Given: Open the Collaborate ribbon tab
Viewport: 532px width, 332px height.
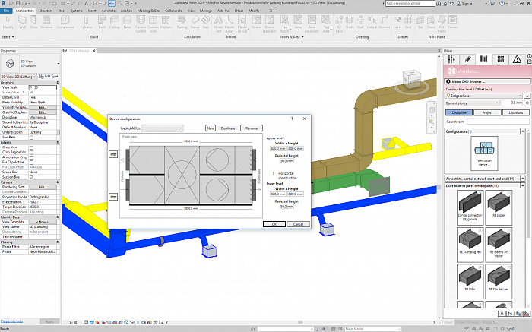Looking at the screenshot, I should click(173, 11).
